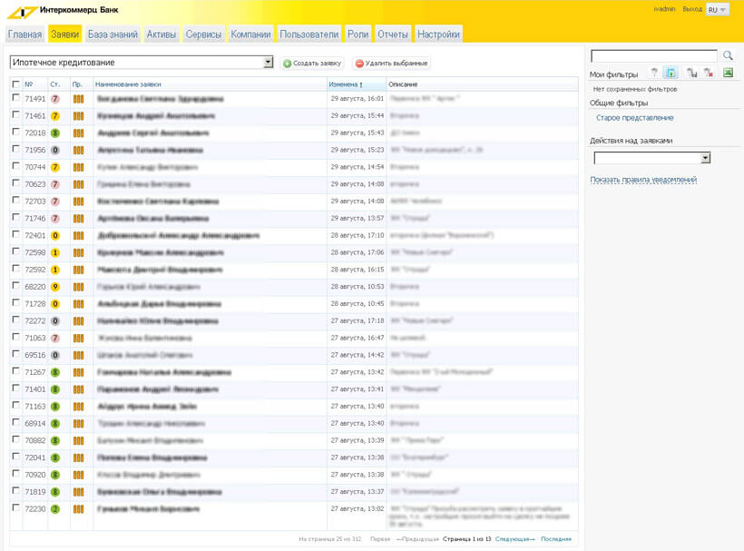This screenshot has height=551, width=744.
Task: Click the highlighted green arrow filter icon
Action: click(x=671, y=74)
